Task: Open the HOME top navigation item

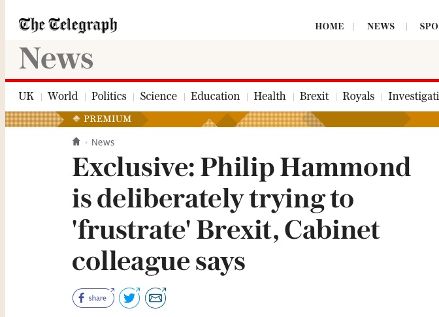Action: tap(329, 26)
